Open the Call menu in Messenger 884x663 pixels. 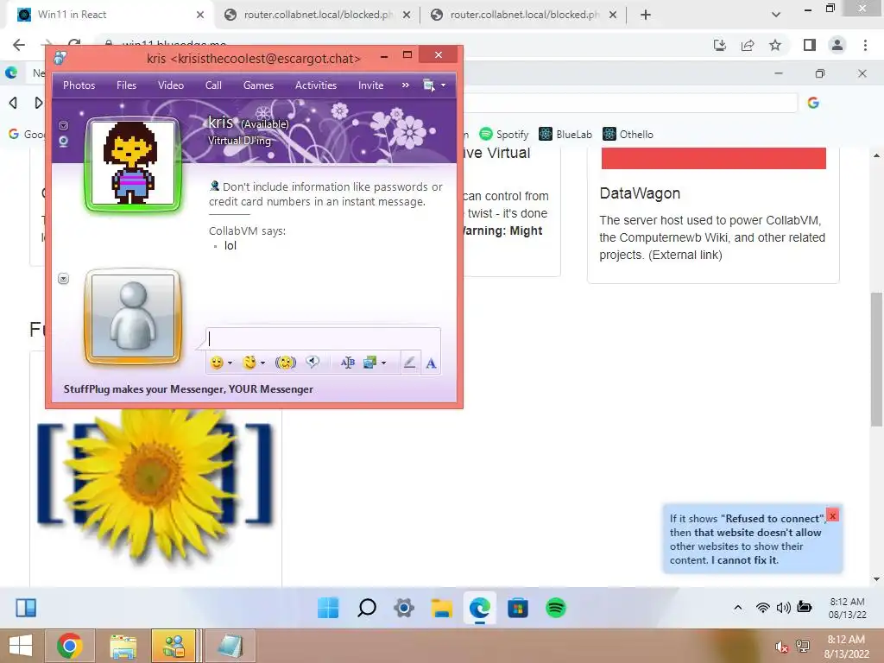[213, 85]
